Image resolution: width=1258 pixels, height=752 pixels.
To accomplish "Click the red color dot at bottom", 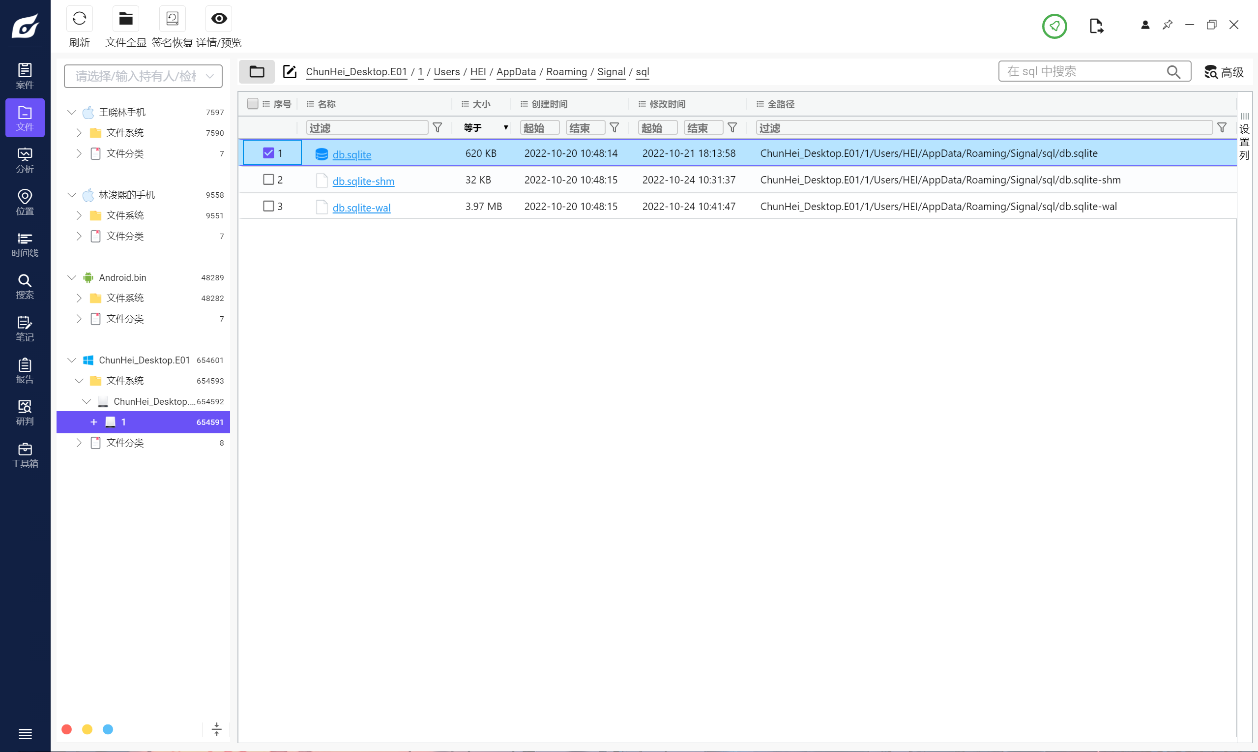I will pyautogui.click(x=66, y=729).
